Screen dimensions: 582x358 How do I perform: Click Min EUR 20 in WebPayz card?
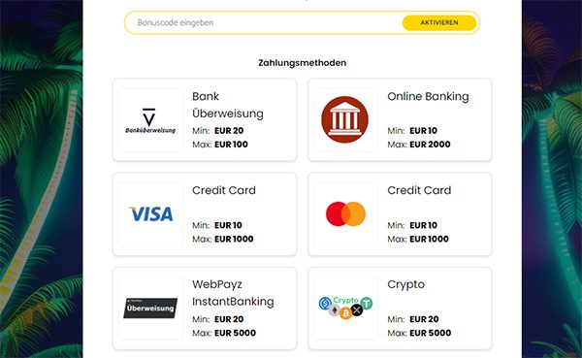coord(218,319)
